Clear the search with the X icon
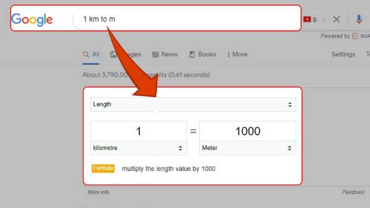This screenshot has height=208, width=370. click(336, 19)
